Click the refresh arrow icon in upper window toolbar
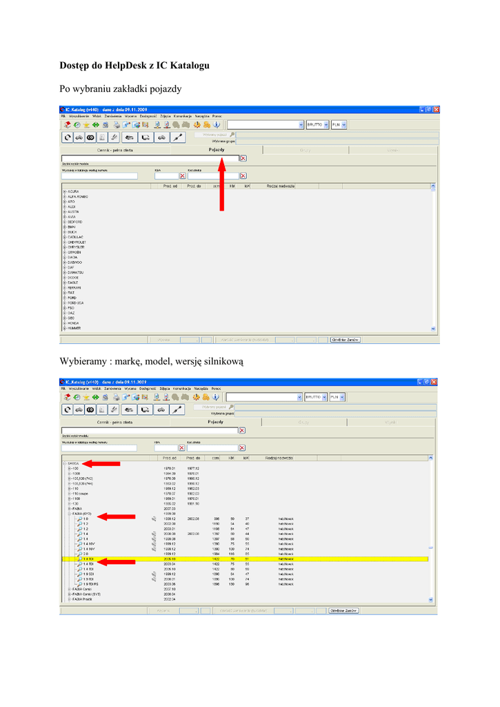This screenshot has height=707, width=500. click(x=67, y=137)
